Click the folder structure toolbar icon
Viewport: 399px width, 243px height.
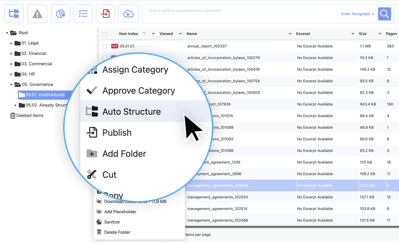click(14, 14)
